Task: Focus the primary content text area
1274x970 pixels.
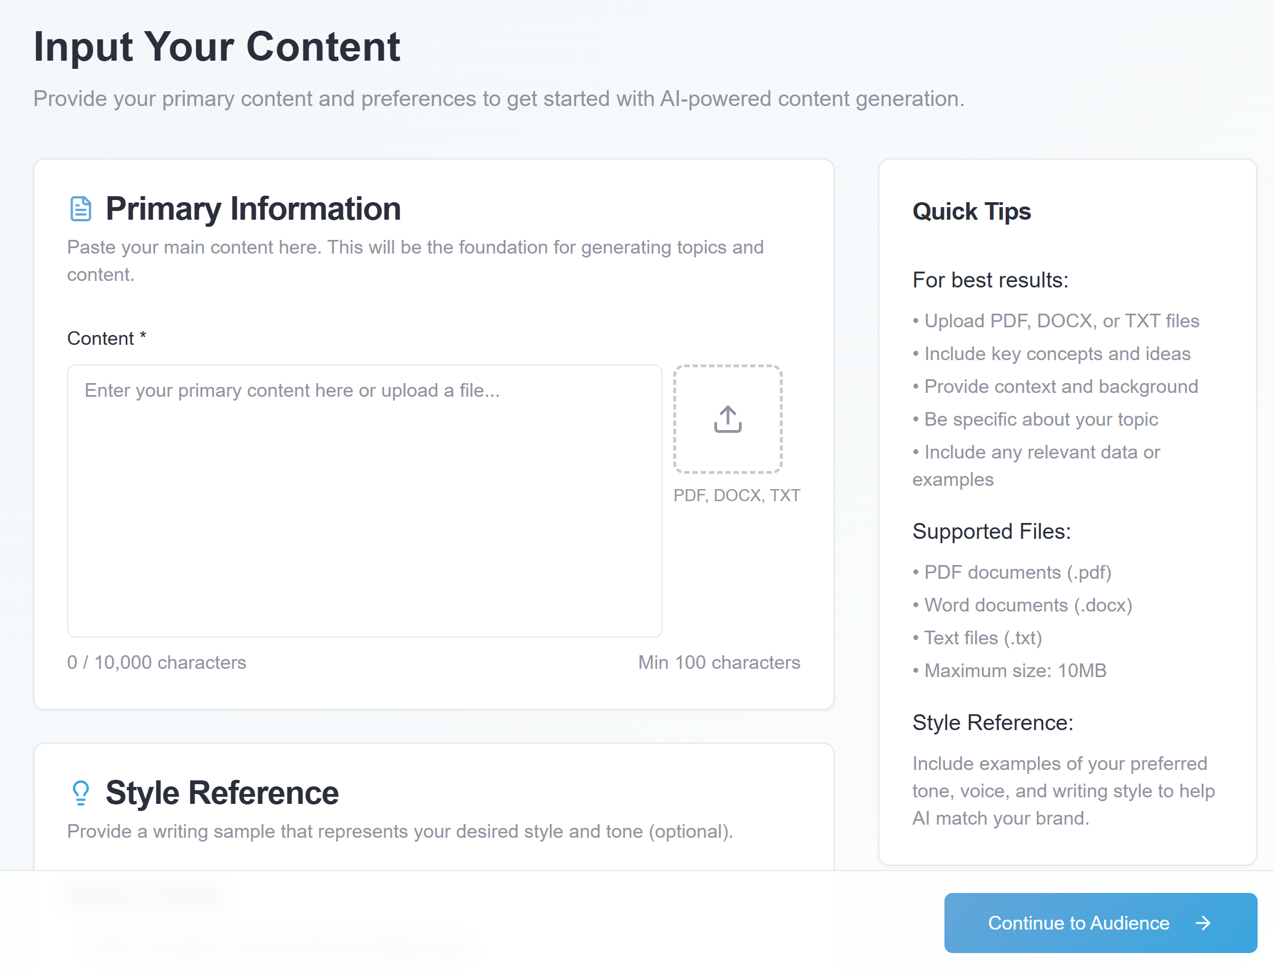Action: click(364, 501)
